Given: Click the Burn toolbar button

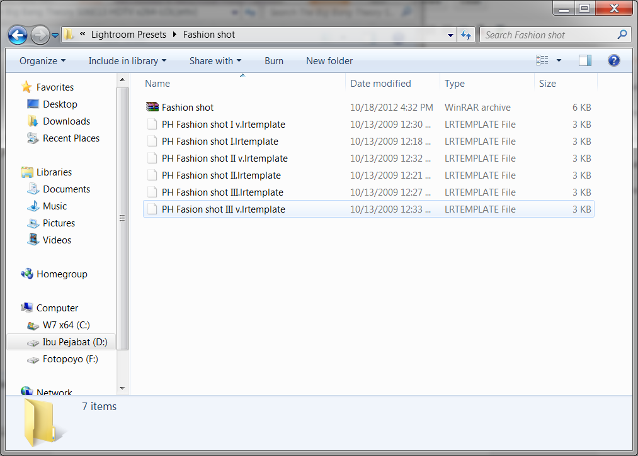Looking at the screenshot, I should coord(274,61).
